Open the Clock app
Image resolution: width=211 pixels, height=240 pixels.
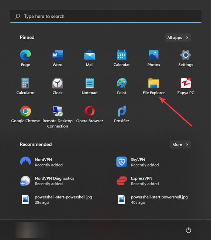pos(58,86)
